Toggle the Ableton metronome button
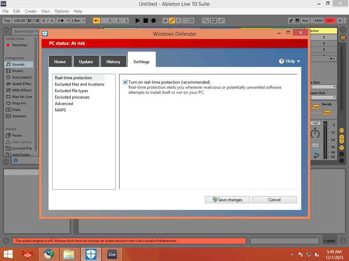This screenshot has width=349, height=261. 61,21
